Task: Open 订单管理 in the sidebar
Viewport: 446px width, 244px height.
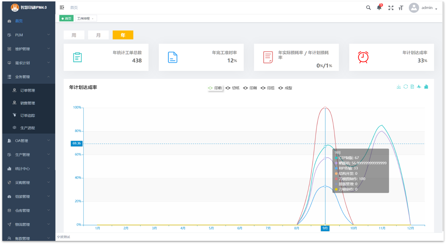Action: (x=27, y=90)
